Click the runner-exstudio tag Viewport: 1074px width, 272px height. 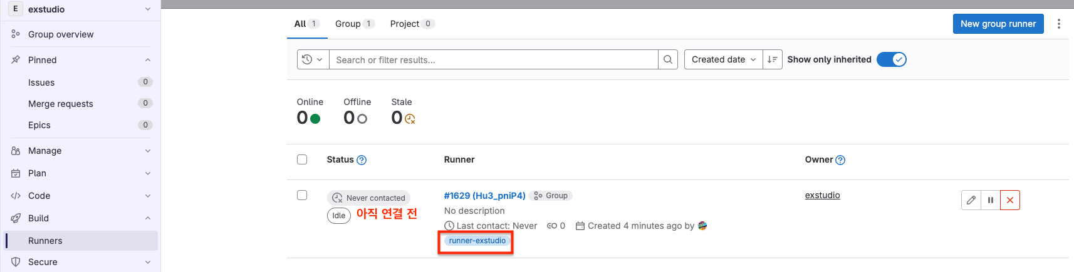pyautogui.click(x=477, y=241)
